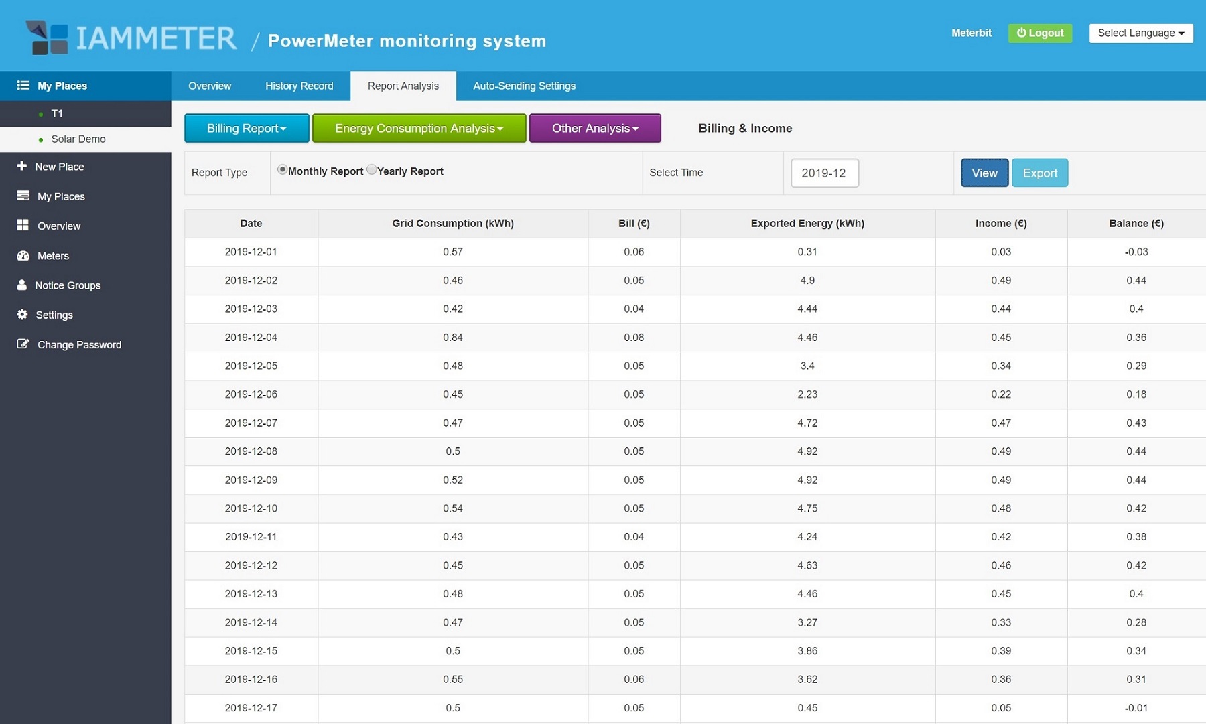
Task: Open the Billing Report dropdown
Action: tap(247, 128)
